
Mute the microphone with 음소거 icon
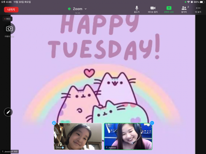pyautogui.click(x=137, y=9)
